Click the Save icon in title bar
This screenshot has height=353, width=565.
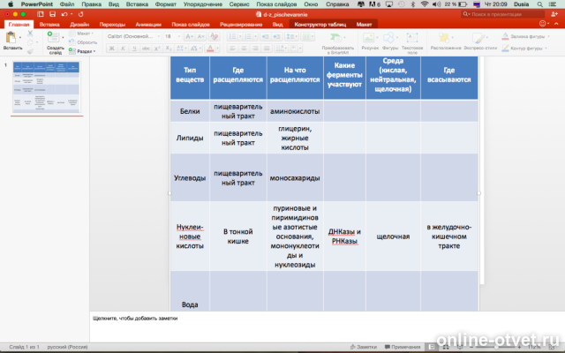tap(53, 14)
